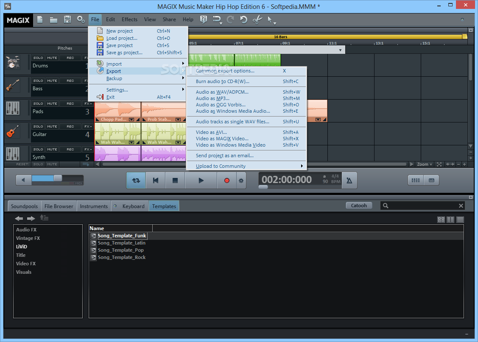The height and width of the screenshot is (342, 478).
Task: Switch to the Soundpools tab
Action: click(24, 206)
